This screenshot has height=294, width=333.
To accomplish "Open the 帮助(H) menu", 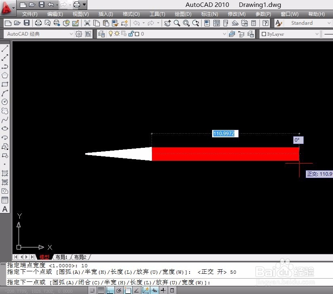I will click(316, 14).
